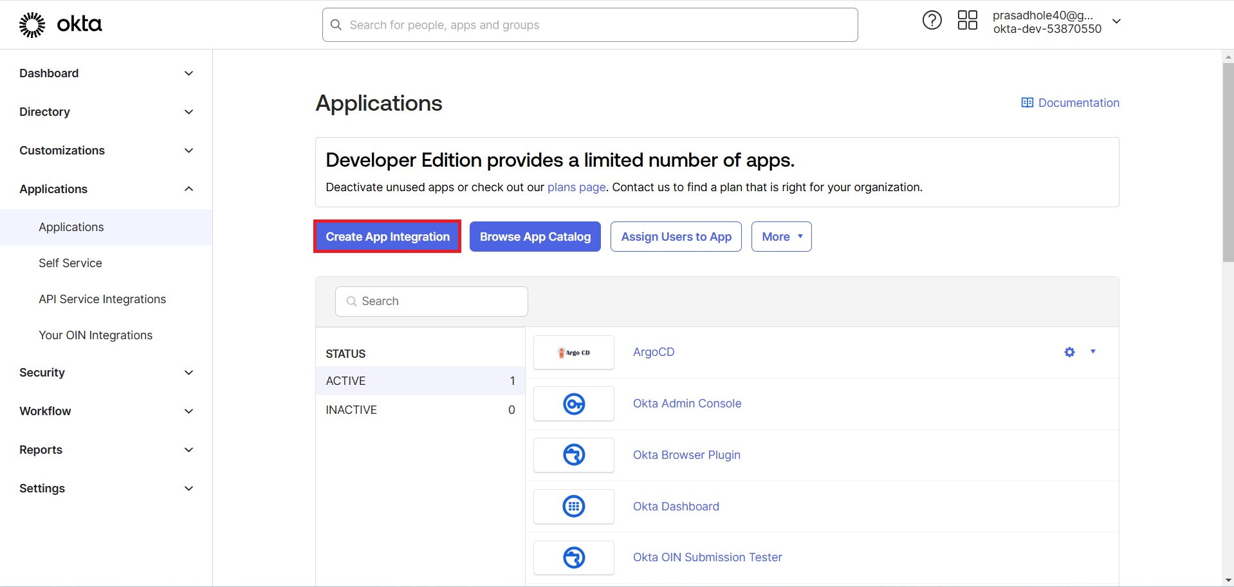Open the Help question mark icon
The height and width of the screenshot is (587, 1234).
pos(932,20)
